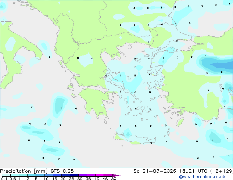This screenshot has height=180, width=233.
Task: Click the '25' legend scale label
Action: 71,179
